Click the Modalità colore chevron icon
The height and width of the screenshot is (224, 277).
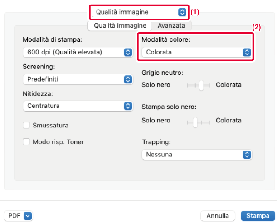[247, 52]
